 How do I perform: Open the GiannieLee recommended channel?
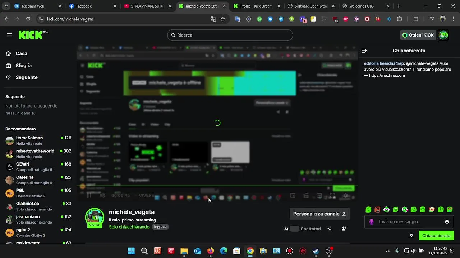[x=38, y=206]
